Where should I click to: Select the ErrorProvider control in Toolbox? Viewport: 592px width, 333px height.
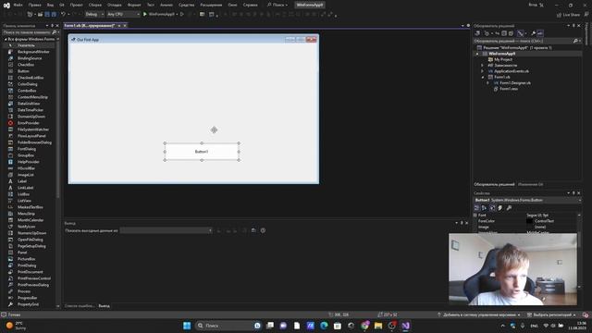point(29,123)
